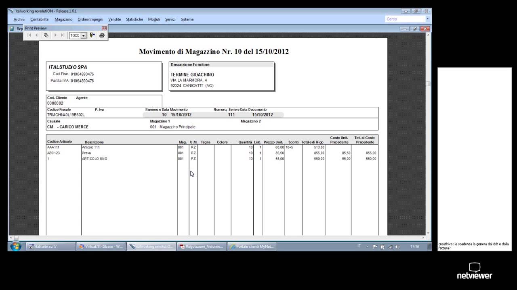Viewport: 517px width, 290px height.
Task: Minimize the inner report window
Action: coord(405,29)
